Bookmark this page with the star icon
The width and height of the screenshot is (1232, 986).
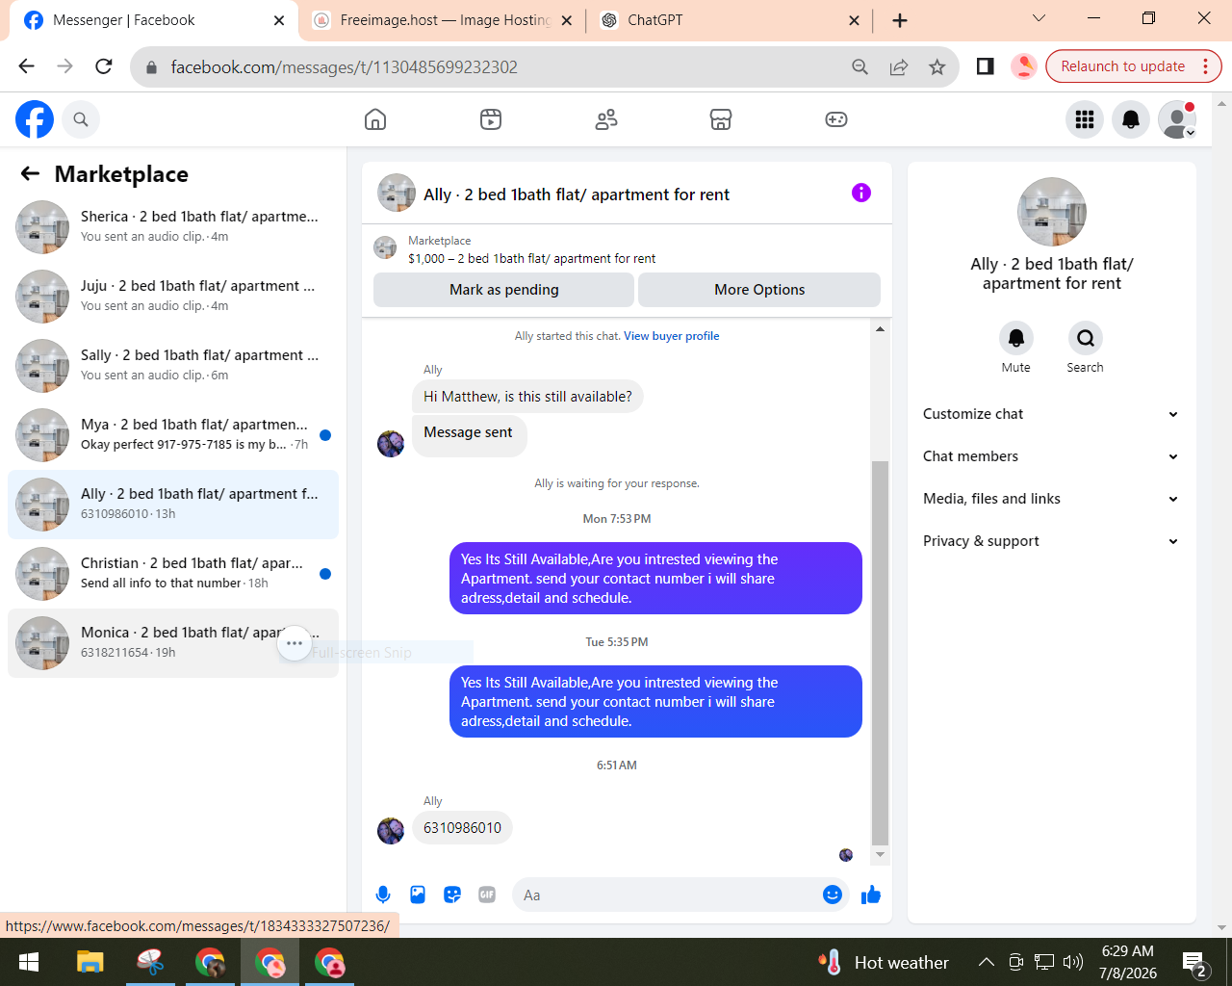point(937,66)
